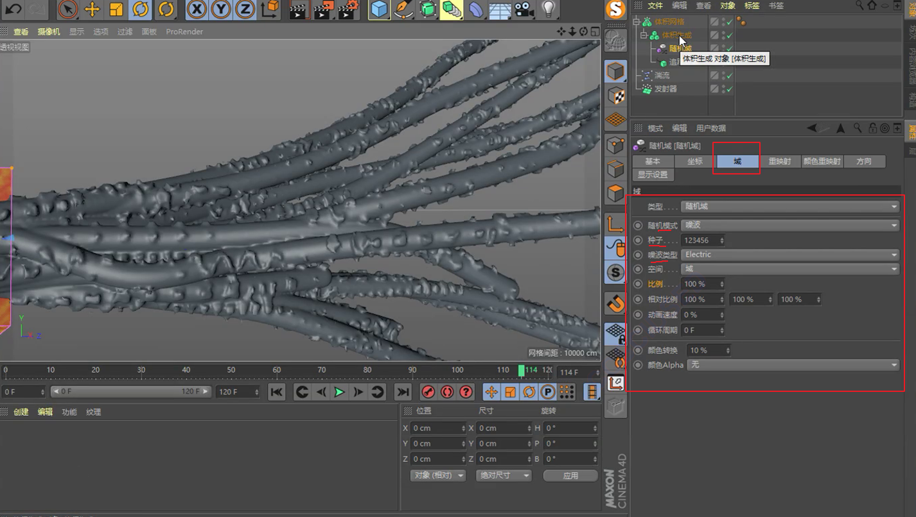
Task: Click the bend deformer icon
Action: (x=476, y=9)
